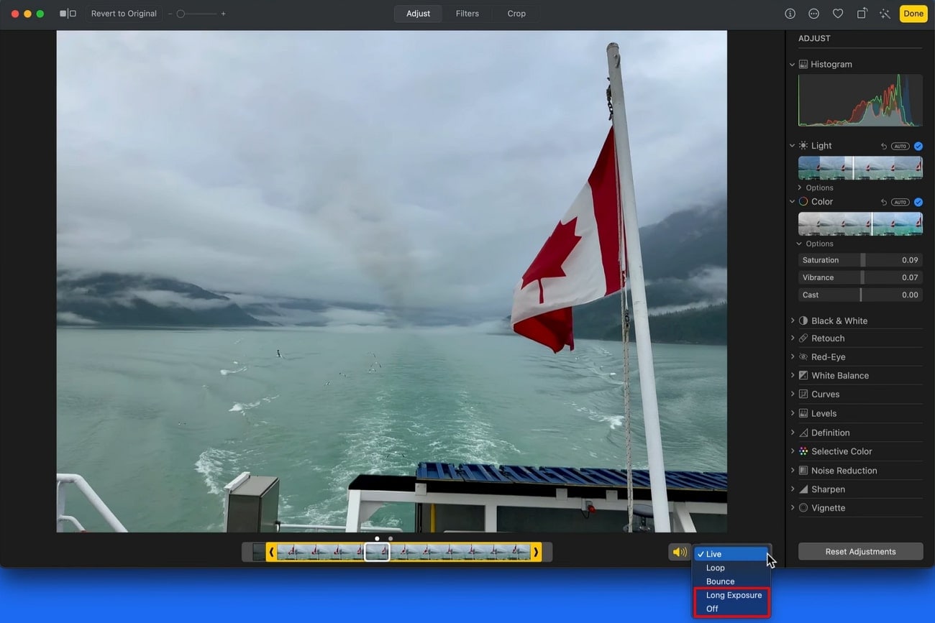The height and width of the screenshot is (623, 935).
Task: Click the Noise Reduction icon
Action: pyautogui.click(x=803, y=470)
